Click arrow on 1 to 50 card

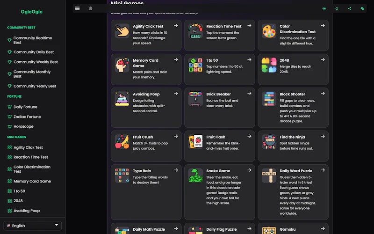[x=249, y=59]
